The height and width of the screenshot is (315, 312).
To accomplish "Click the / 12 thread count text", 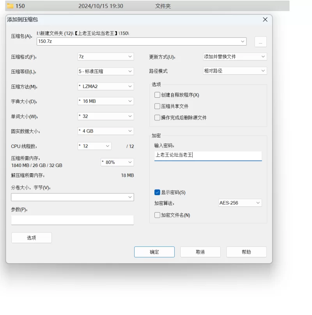I will [130, 146].
